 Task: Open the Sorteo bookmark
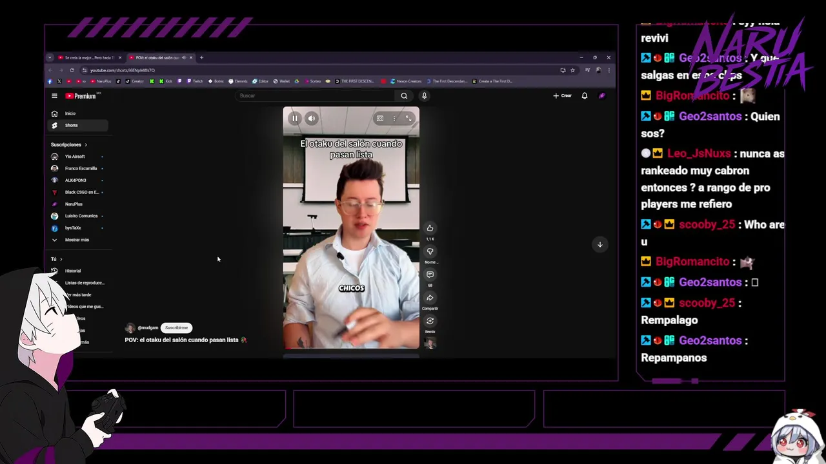pos(312,81)
